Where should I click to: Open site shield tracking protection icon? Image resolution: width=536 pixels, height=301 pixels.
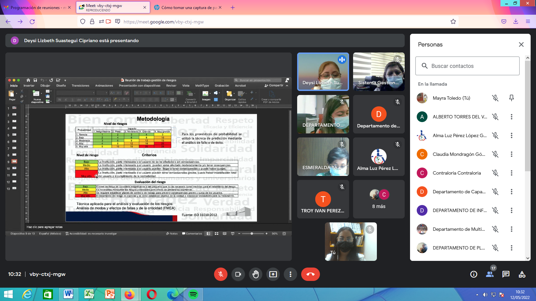(83, 21)
